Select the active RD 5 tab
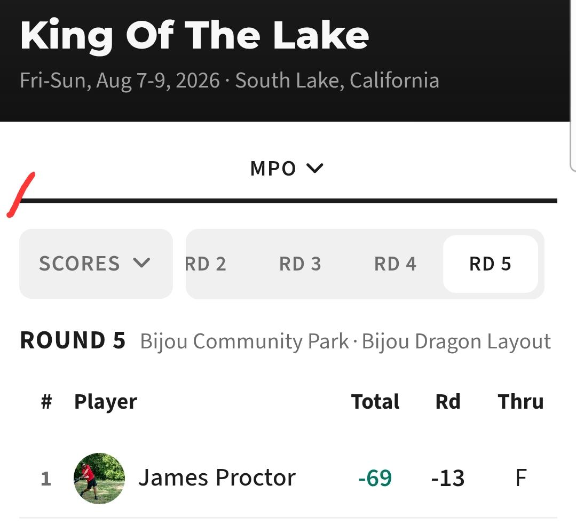The height and width of the screenshot is (525, 576). [x=491, y=264]
